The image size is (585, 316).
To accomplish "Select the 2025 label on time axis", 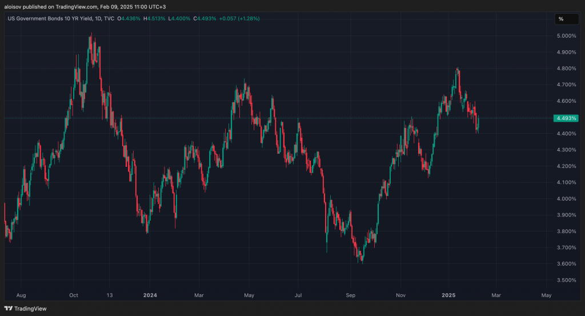I will [448, 295].
